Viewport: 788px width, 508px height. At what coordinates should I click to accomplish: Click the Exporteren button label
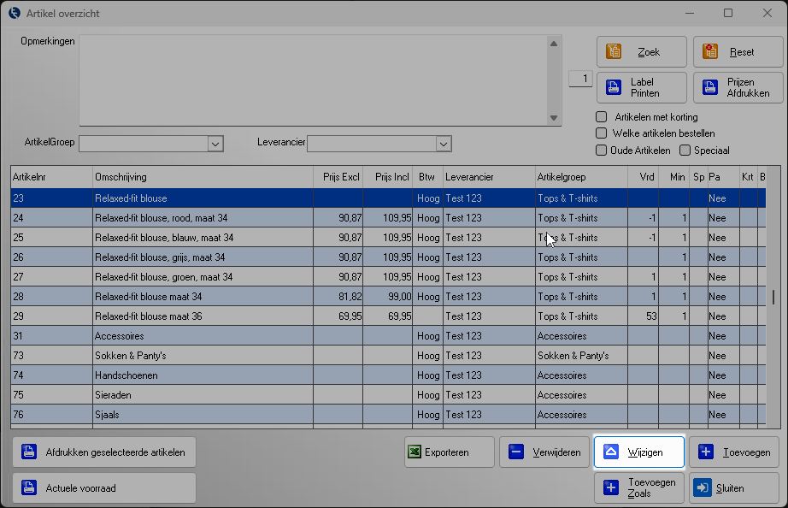[447, 452]
